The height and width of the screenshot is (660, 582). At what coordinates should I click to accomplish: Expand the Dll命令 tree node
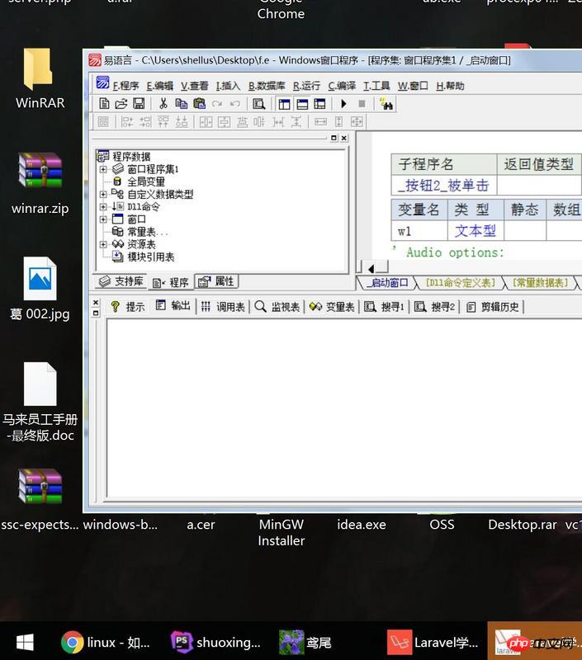pyautogui.click(x=103, y=206)
